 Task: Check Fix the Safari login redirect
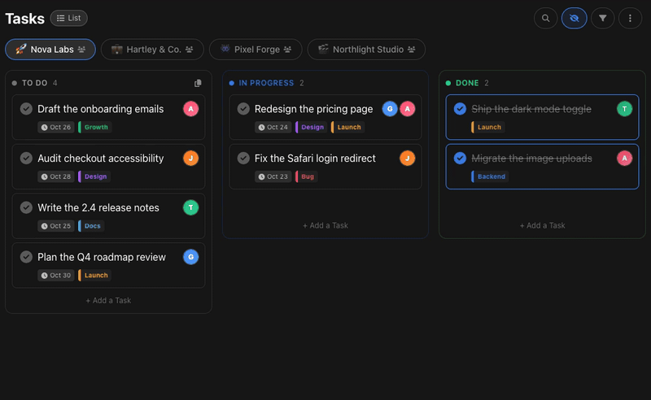[243, 158]
